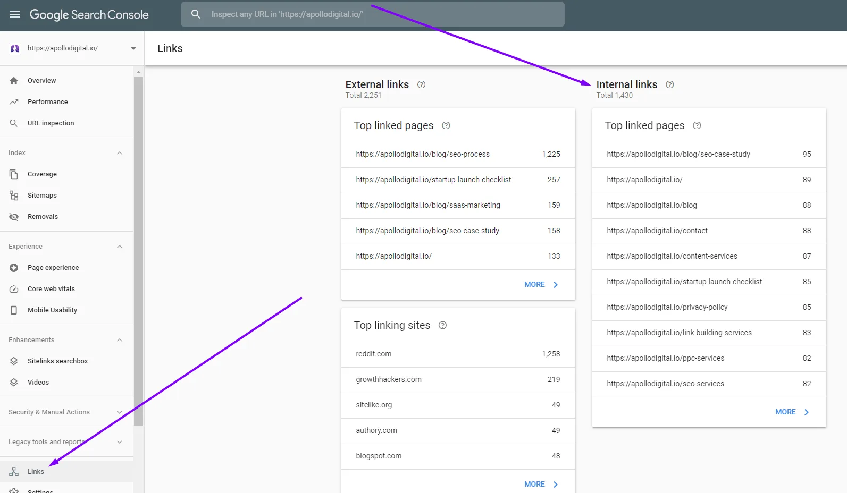Click the Coverage pages icon
Image resolution: width=847 pixels, height=493 pixels.
click(x=14, y=174)
